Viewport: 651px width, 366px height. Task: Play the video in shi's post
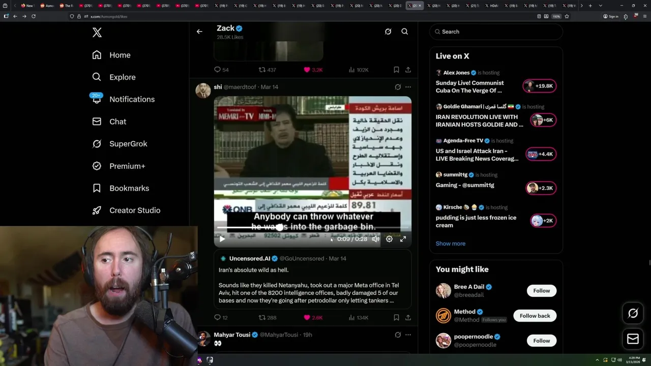click(222, 239)
